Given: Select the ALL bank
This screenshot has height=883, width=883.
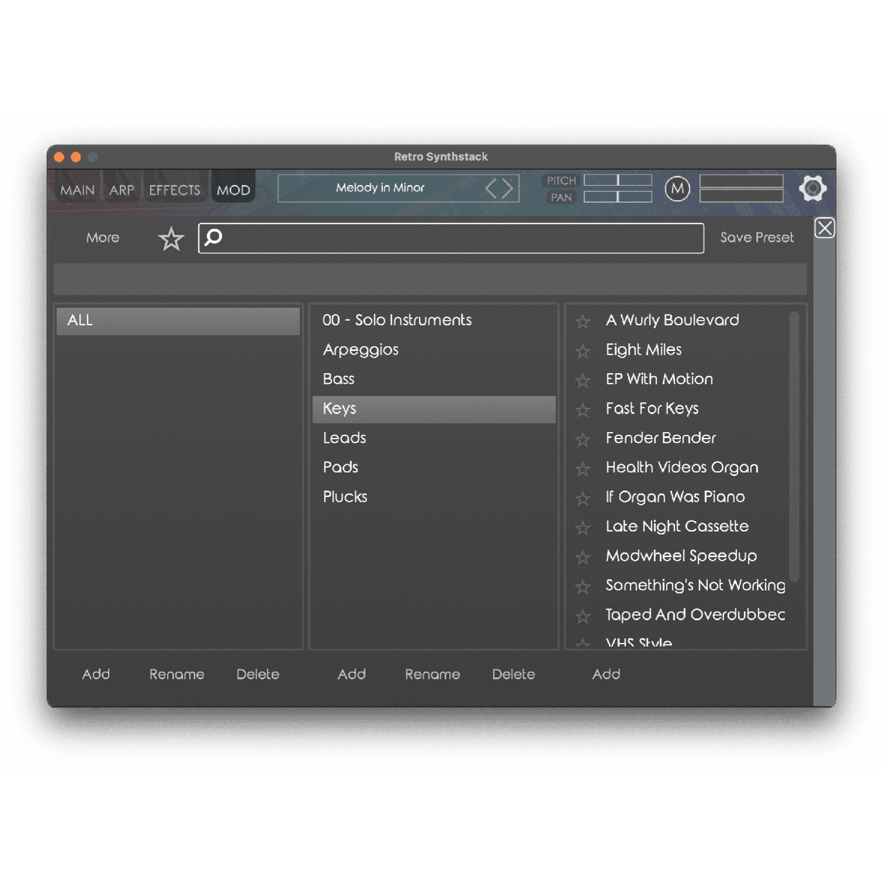Looking at the screenshot, I should click(178, 321).
